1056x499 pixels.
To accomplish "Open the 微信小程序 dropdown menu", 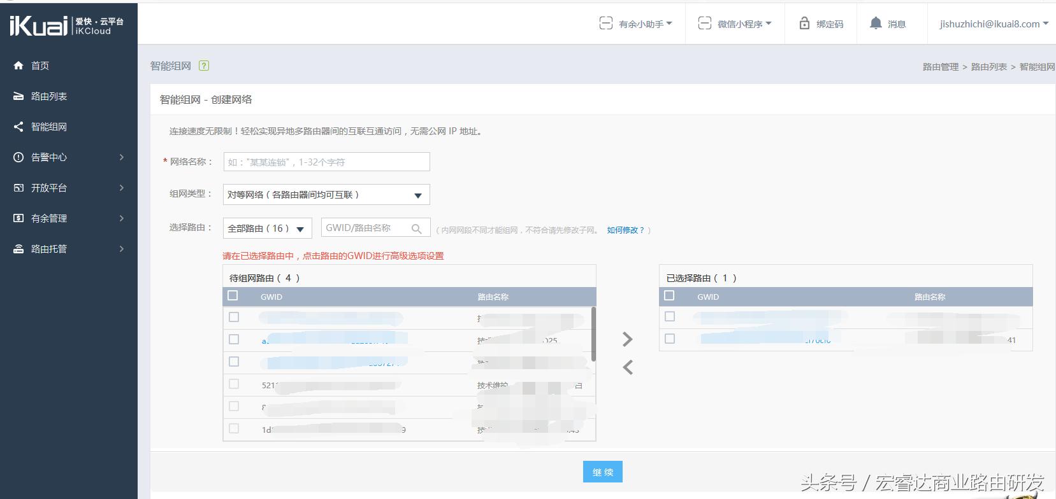I will 744,24.
